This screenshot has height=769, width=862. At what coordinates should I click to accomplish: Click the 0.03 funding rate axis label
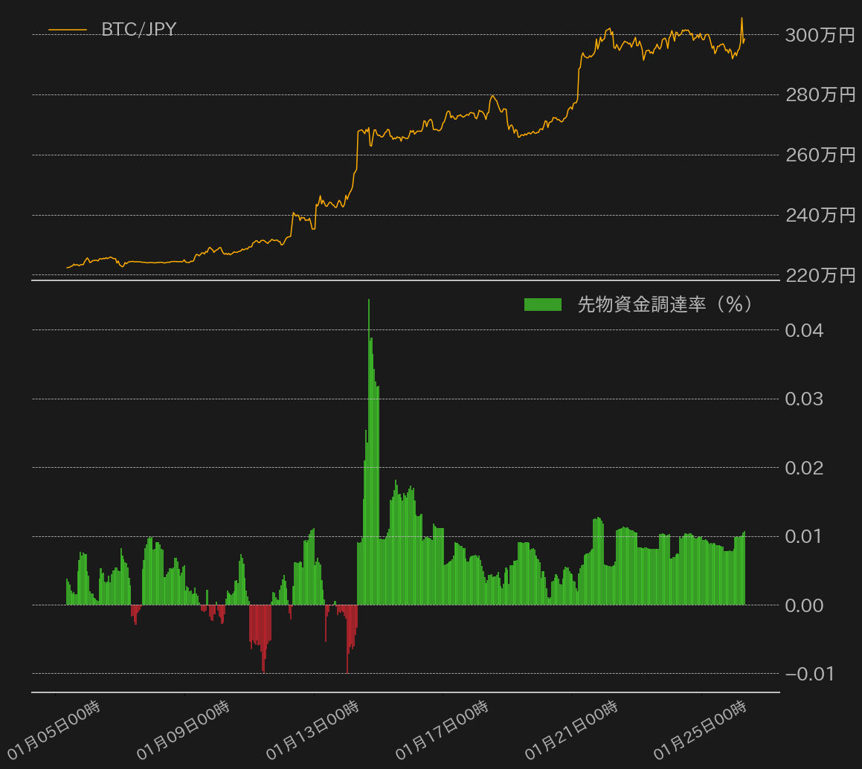(x=804, y=399)
